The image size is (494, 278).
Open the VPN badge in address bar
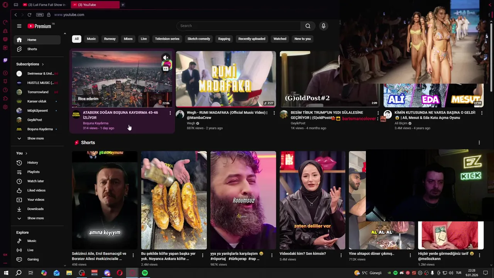tap(40, 15)
